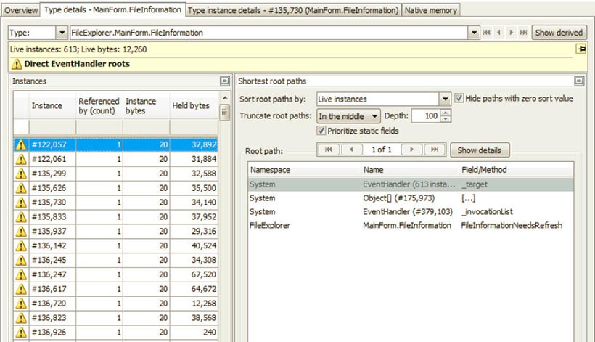Decrease Depth with the down stepper

[x=446, y=119]
